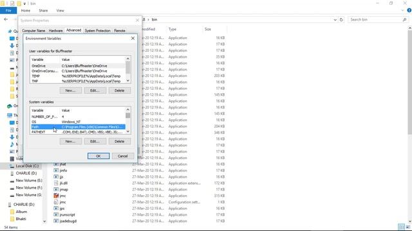
Task: Click navigation pane scroll-down arrow
Action: pos(44,221)
